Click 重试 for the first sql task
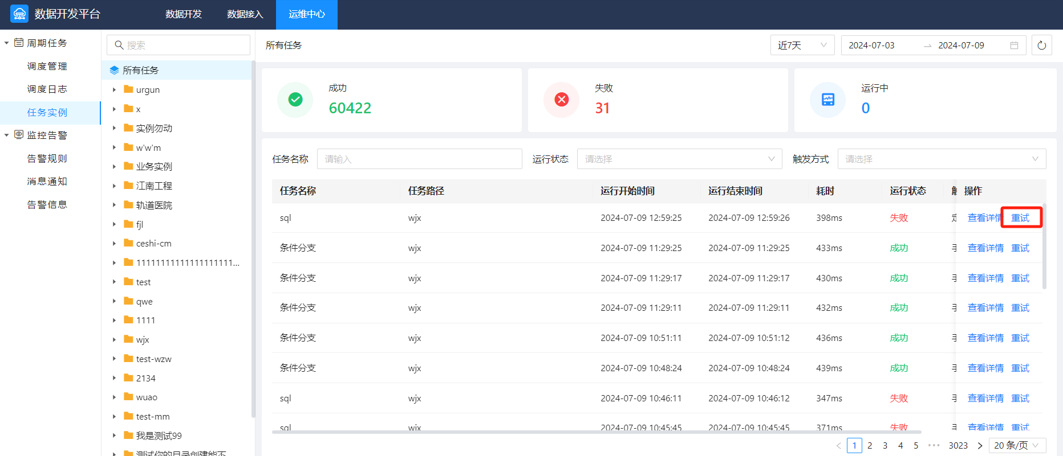Screen dimensions: 1063x456 1020,218
